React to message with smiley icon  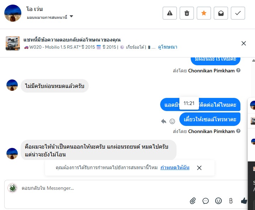coord(172,121)
